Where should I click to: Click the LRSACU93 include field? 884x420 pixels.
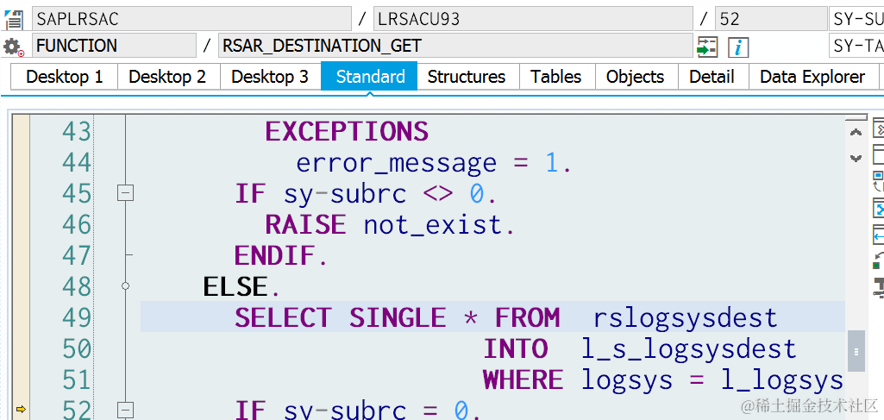coord(533,19)
